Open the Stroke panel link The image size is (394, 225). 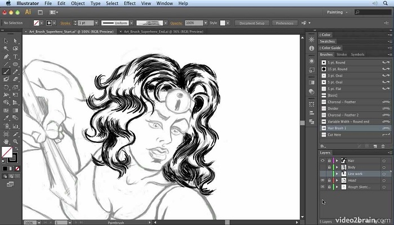65,23
